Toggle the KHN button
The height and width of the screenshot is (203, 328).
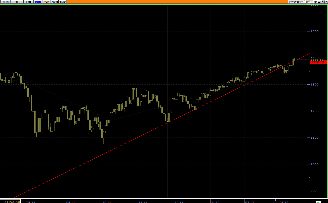[38, 2]
